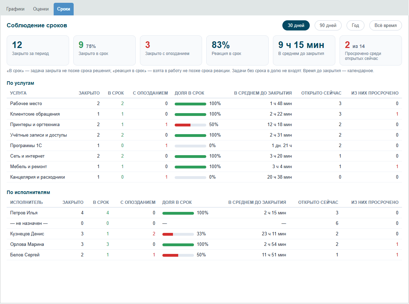Click the green progress bar of Орлова Марина
The height and width of the screenshot is (304, 409).
tap(178, 244)
